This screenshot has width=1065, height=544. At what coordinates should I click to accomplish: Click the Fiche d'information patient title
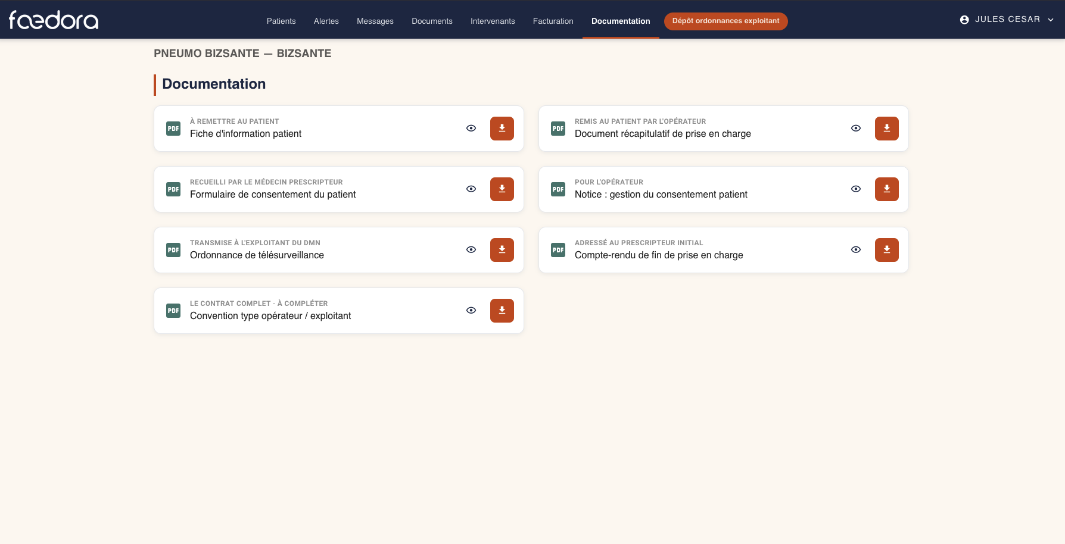pyautogui.click(x=245, y=134)
